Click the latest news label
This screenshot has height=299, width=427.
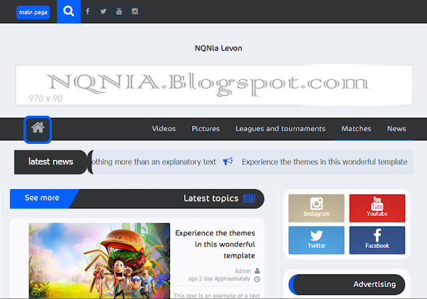point(51,162)
